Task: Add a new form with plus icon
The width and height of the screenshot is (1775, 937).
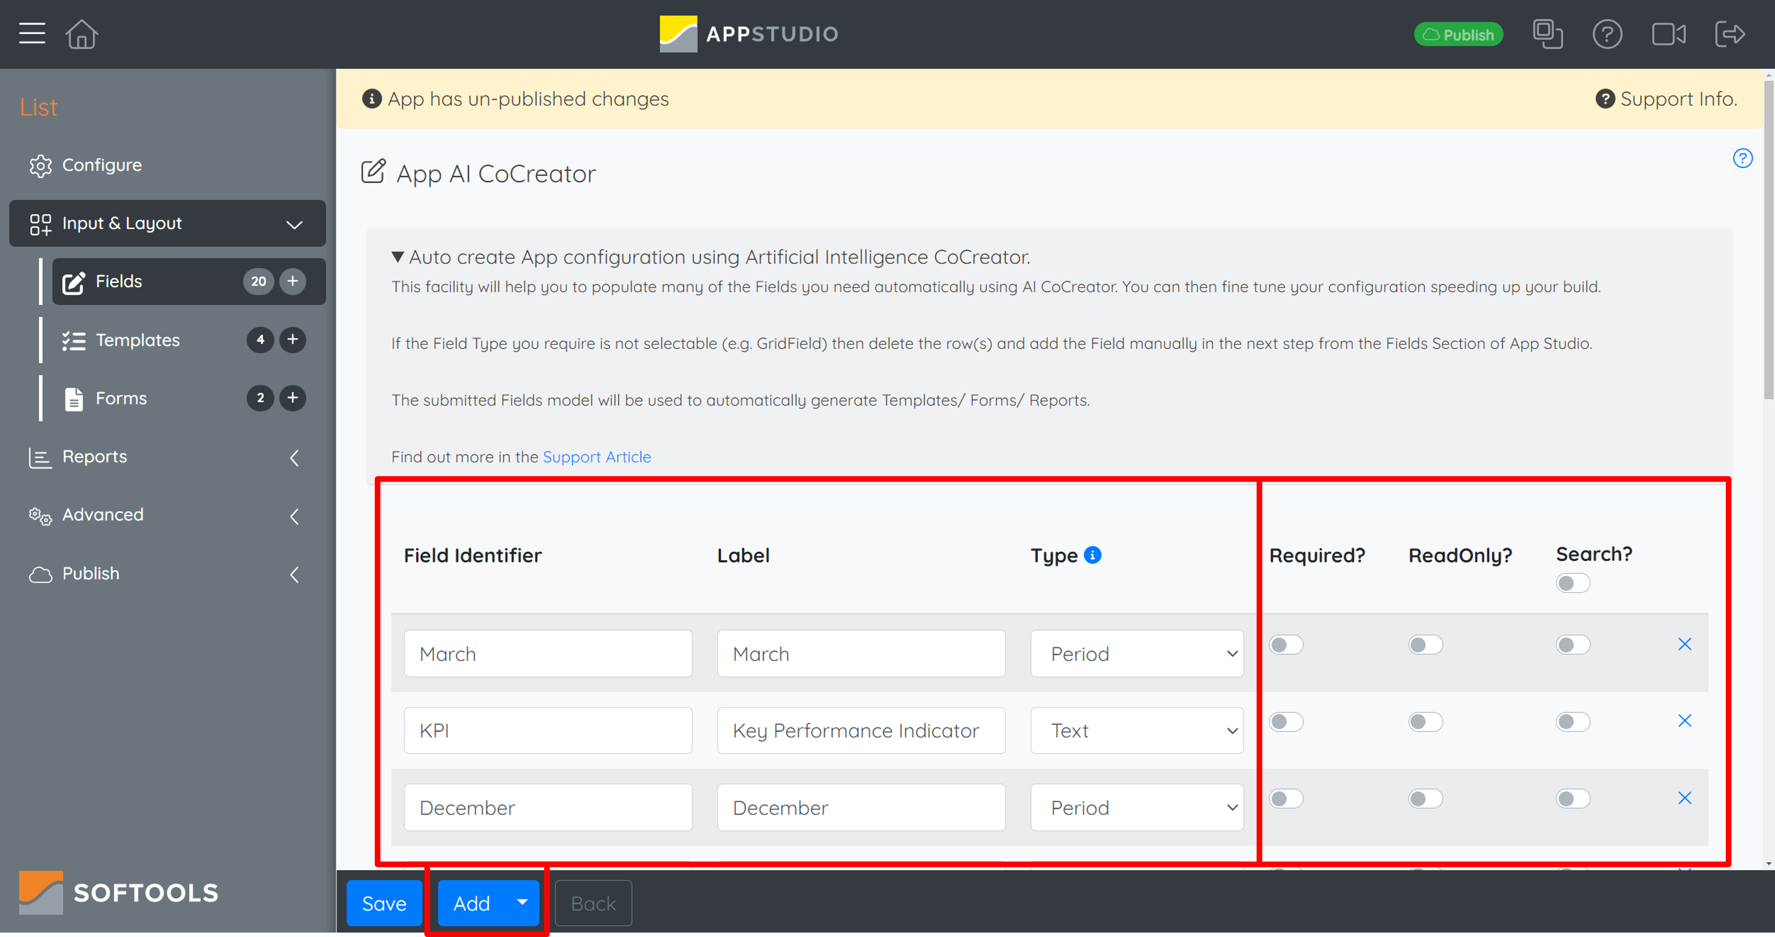Action: (x=293, y=397)
